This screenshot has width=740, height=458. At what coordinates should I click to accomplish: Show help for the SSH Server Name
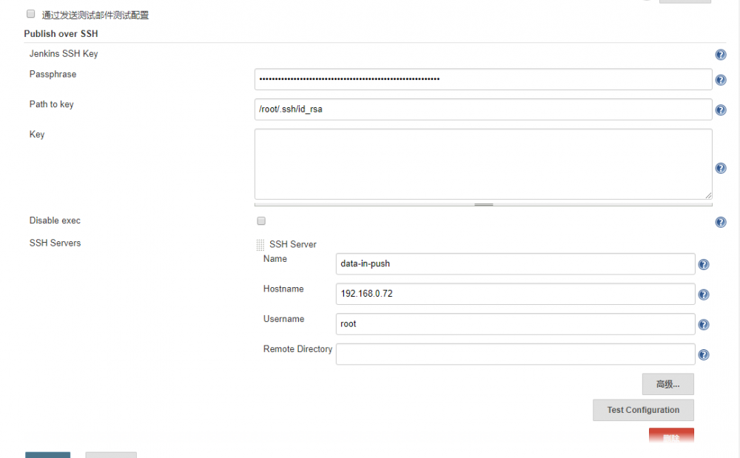704,263
